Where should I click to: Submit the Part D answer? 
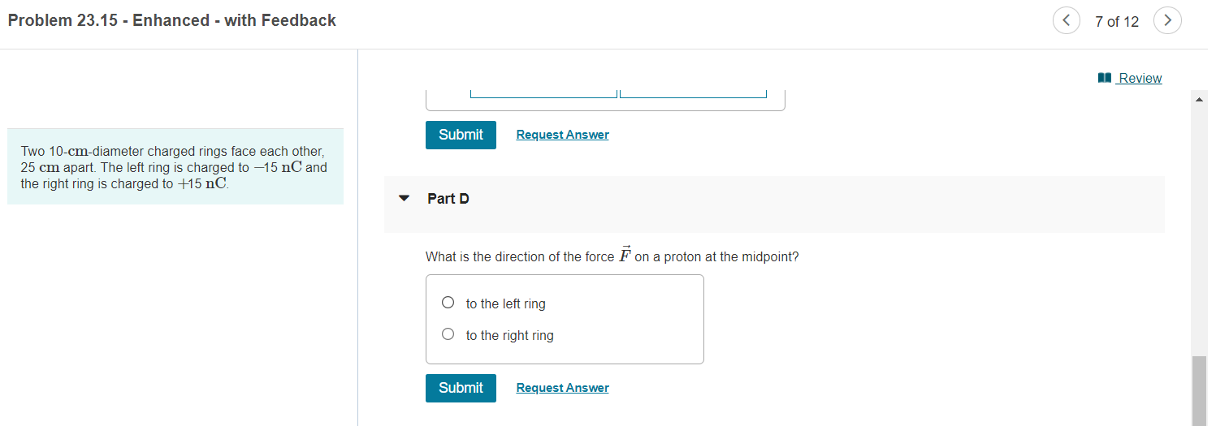[x=461, y=388]
